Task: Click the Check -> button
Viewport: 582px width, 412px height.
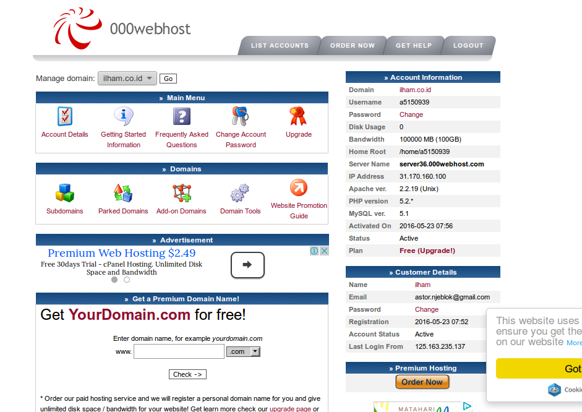Action: click(x=187, y=374)
